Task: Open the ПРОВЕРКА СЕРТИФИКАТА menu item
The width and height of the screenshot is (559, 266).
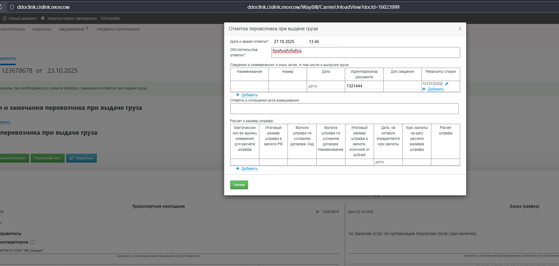Action: tap(118, 29)
